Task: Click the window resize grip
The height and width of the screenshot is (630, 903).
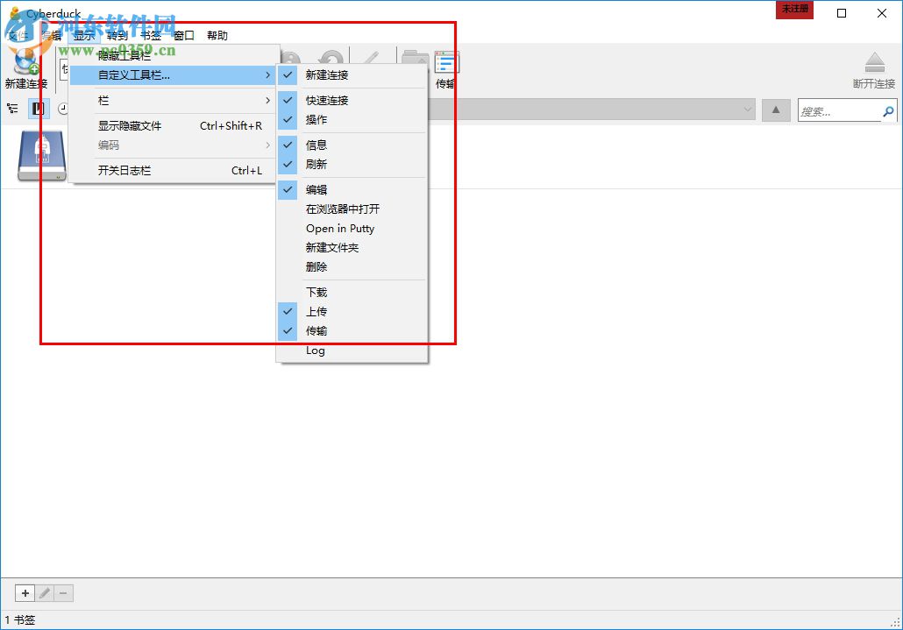Action: 895,622
